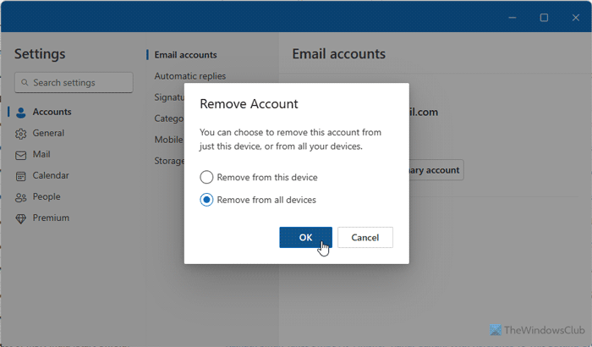Image resolution: width=592 pixels, height=347 pixels.
Task: Go to Calendar settings
Action: point(51,175)
